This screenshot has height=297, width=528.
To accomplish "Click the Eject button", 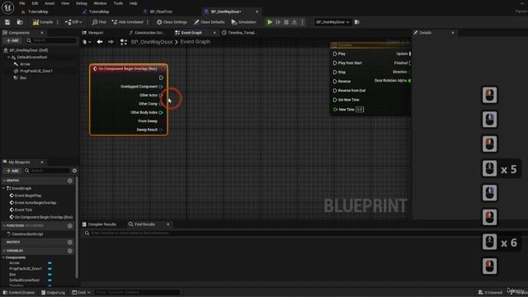I will coord(295,22).
